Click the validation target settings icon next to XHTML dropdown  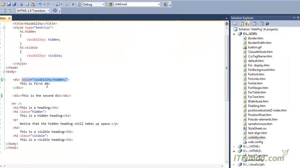(x=55, y=11)
